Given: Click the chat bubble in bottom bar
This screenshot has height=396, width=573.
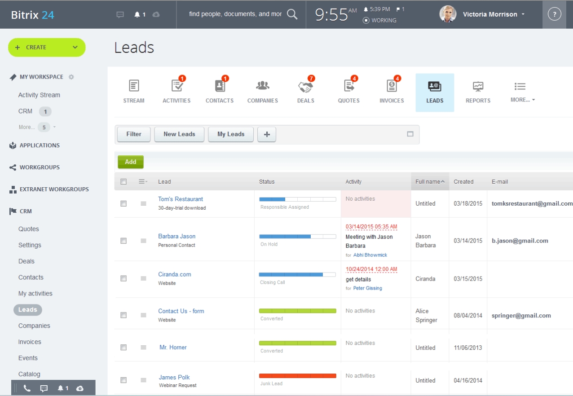Looking at the screenshot, I should click(x=44, y=388).
